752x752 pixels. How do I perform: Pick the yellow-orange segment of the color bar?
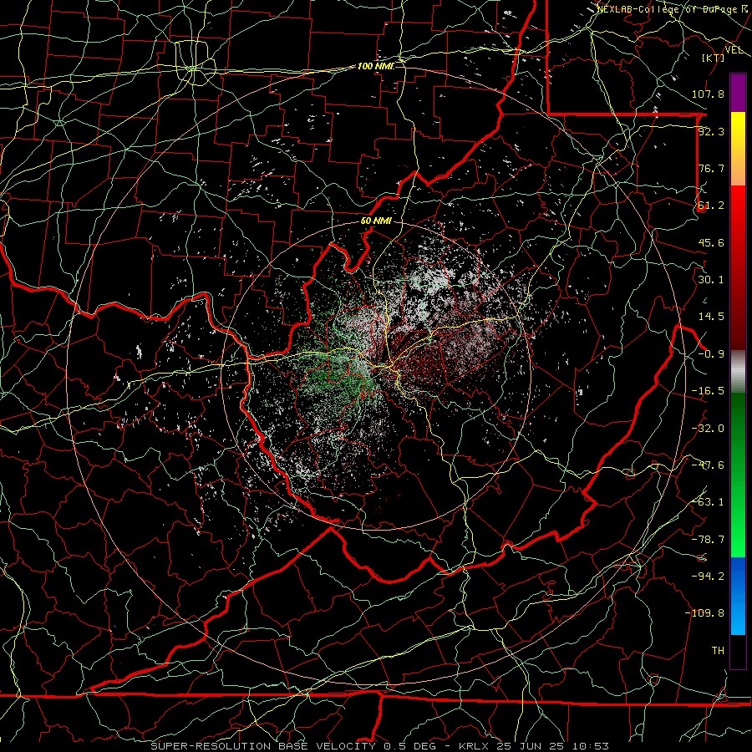(x=738, y=149)
